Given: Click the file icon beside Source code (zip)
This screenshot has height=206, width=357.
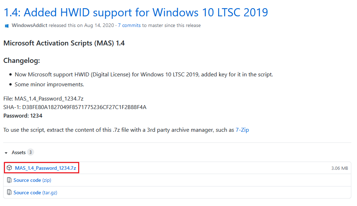Looking at the screenshot, I should [9, 180].
